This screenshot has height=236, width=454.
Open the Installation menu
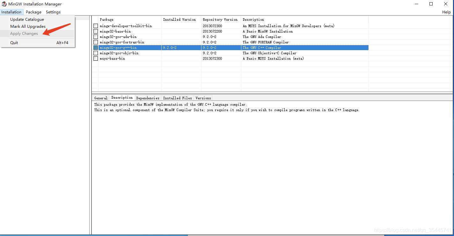click(x=11, y=12)
